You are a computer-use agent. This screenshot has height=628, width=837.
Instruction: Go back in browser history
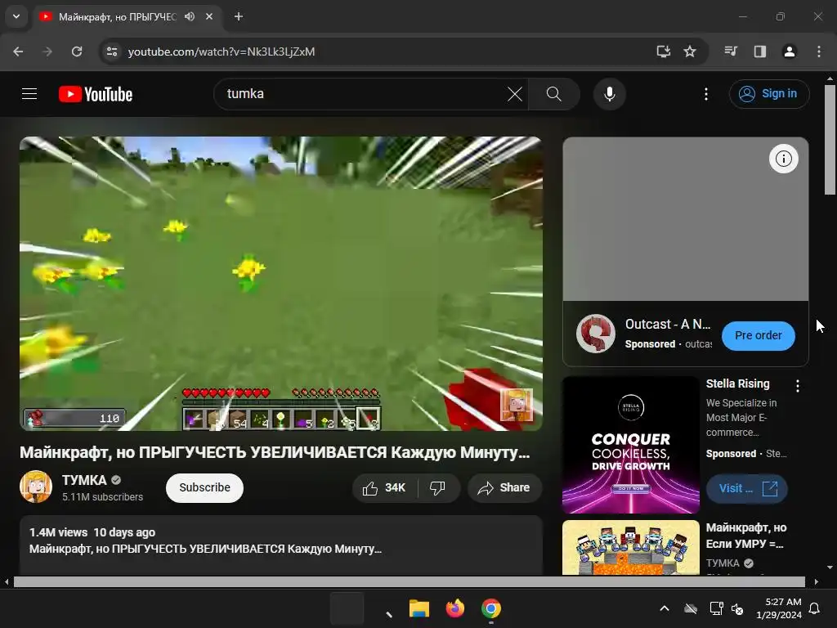pos(18,52)
